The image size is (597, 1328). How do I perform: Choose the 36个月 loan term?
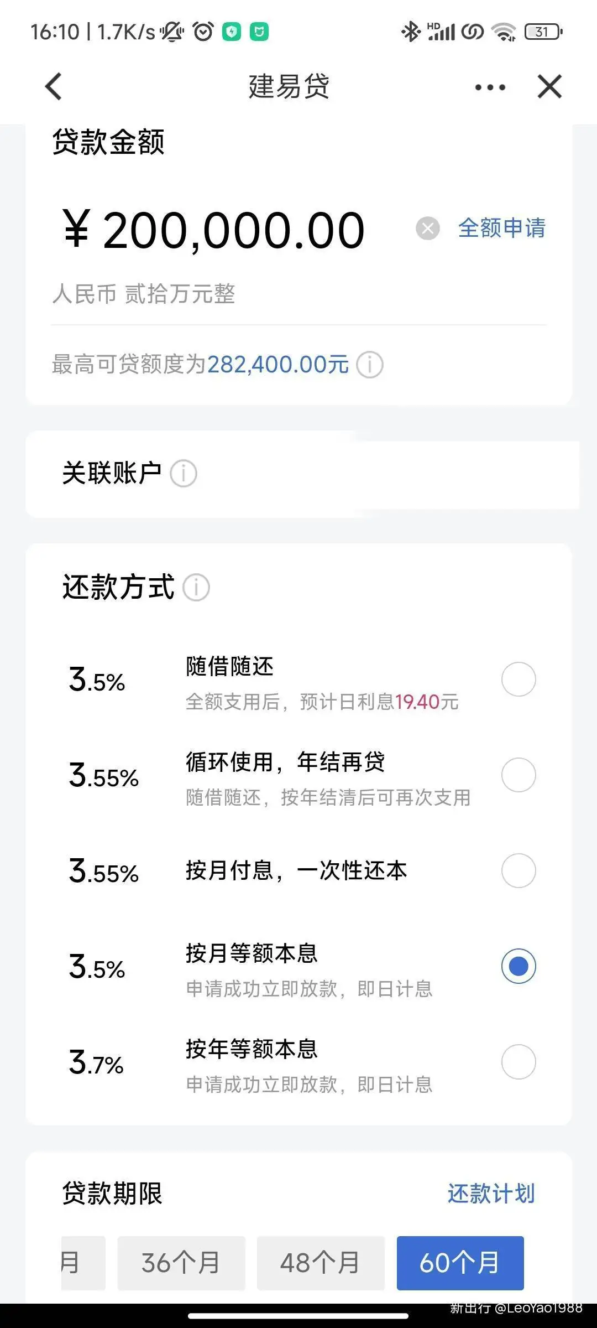pyautogui.click(x=181, y=1263)
